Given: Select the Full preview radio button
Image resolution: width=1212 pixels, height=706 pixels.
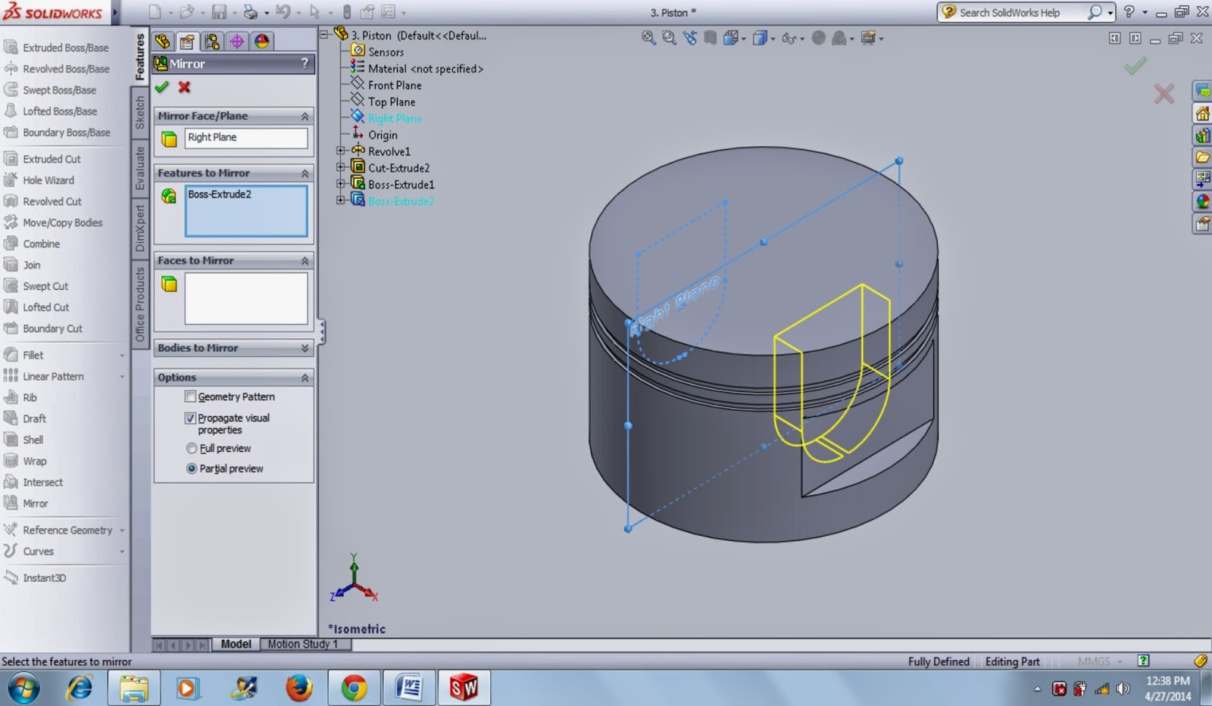Looking at the screenshot, I should point(192,448).
